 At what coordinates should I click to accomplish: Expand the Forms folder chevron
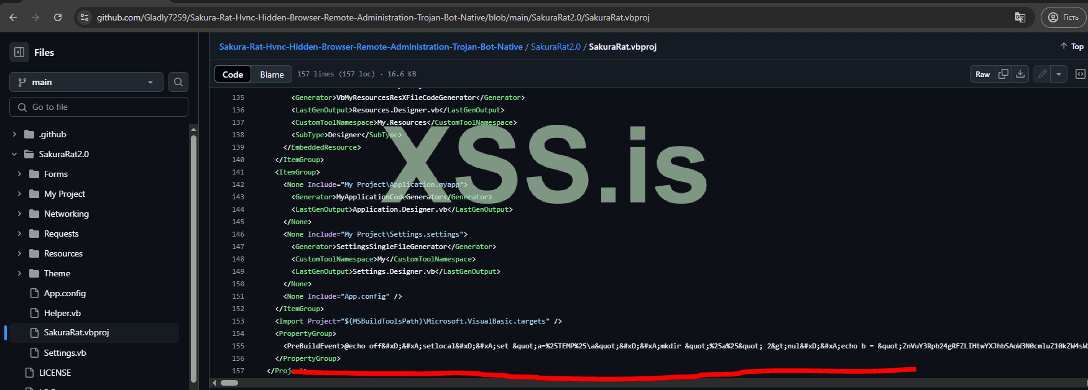(x=19, y=174)
